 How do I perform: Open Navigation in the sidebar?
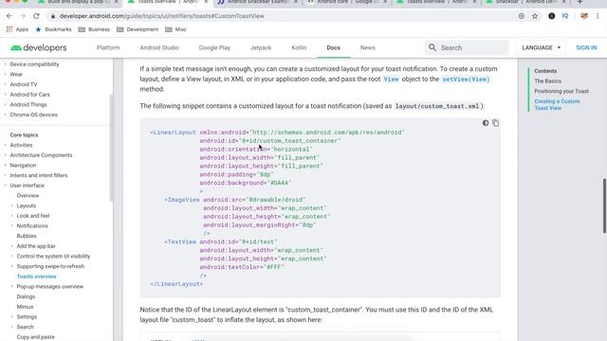pos(23,165)
